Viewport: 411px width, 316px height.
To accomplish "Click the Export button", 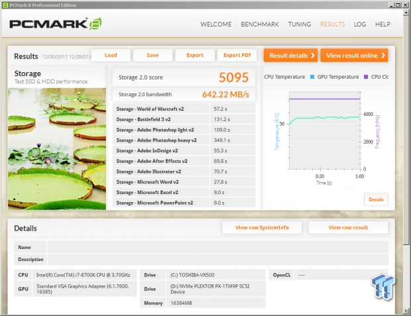I will click(x=195, y=55).
